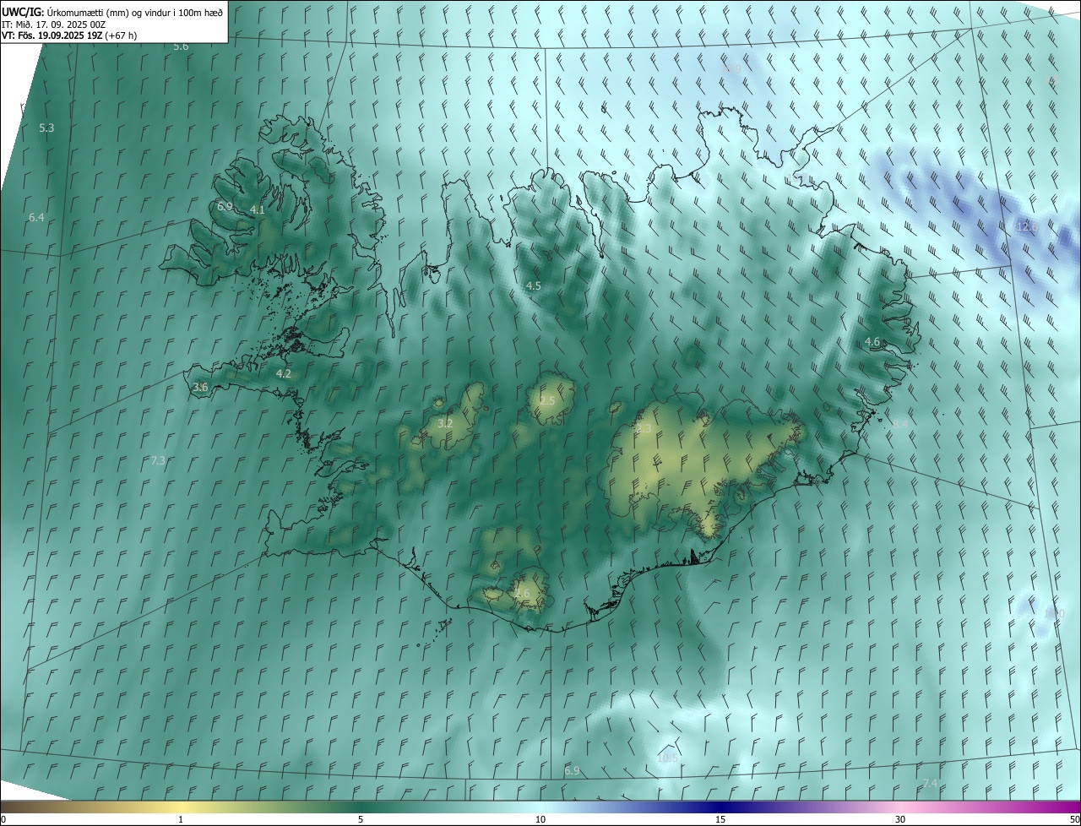Click the "5" tick on the color scale
The image size is (1081, 826).
pos(361,819)
